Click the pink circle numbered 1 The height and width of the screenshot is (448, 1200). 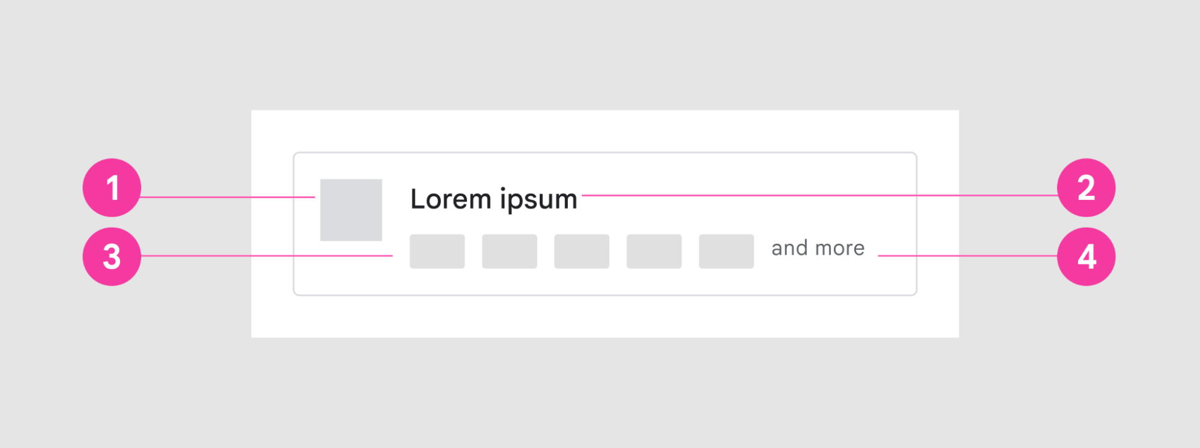pos(112,188)
